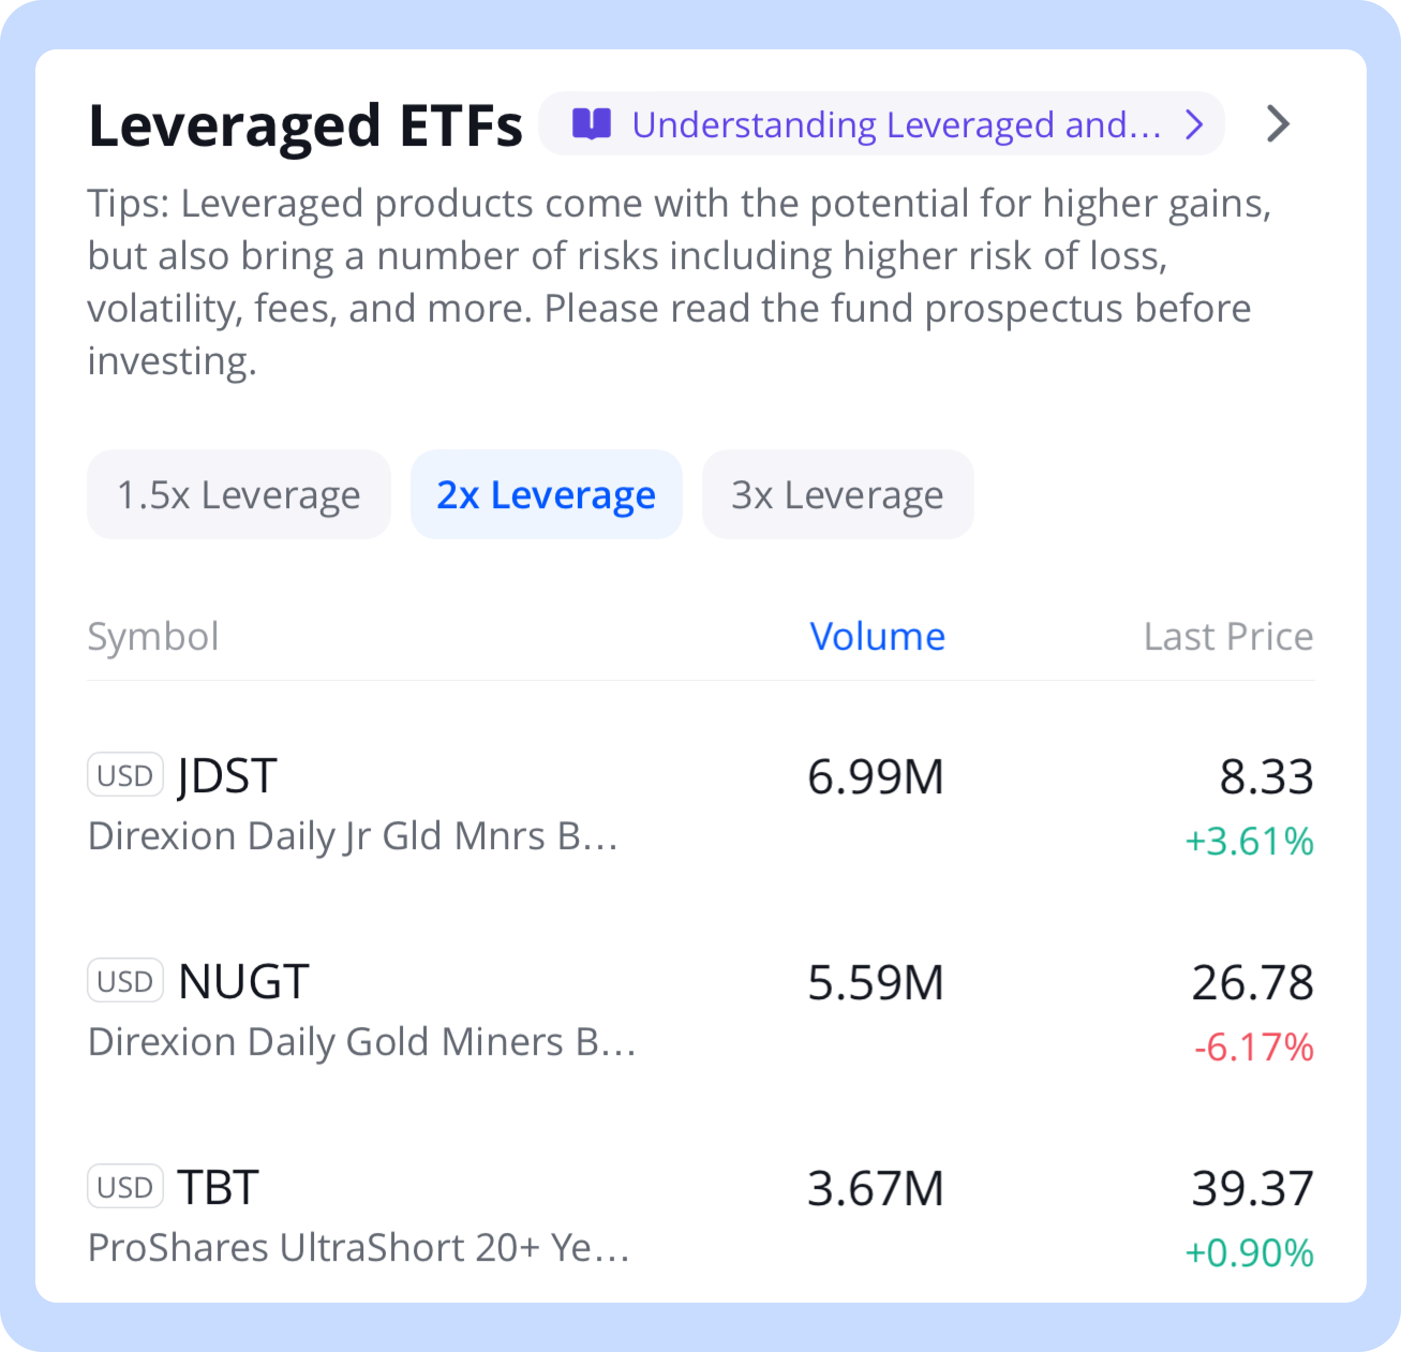1401x1352 pixels.
Task: Open the Understanding Leveraged article link
Action: coord(895,124)
